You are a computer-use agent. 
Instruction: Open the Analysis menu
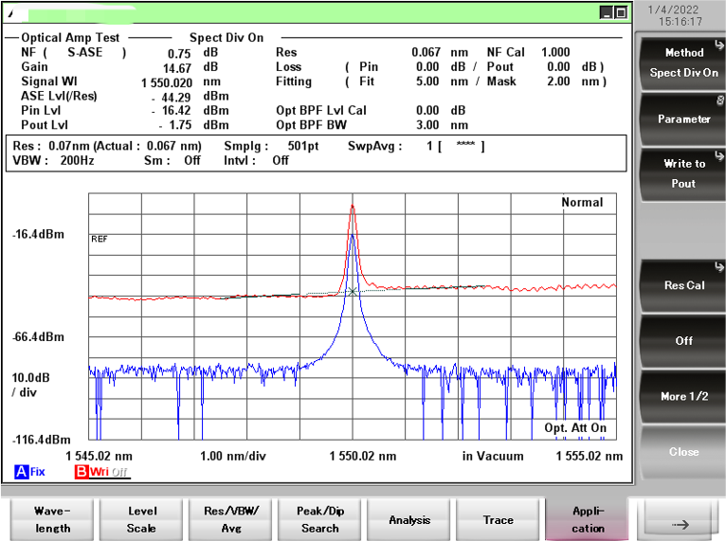tap(409, 519)
